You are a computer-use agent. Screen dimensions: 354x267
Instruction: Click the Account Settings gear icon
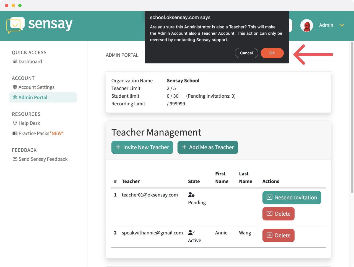15,87
